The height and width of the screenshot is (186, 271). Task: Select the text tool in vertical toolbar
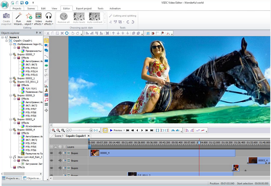(x=46, y=71)
